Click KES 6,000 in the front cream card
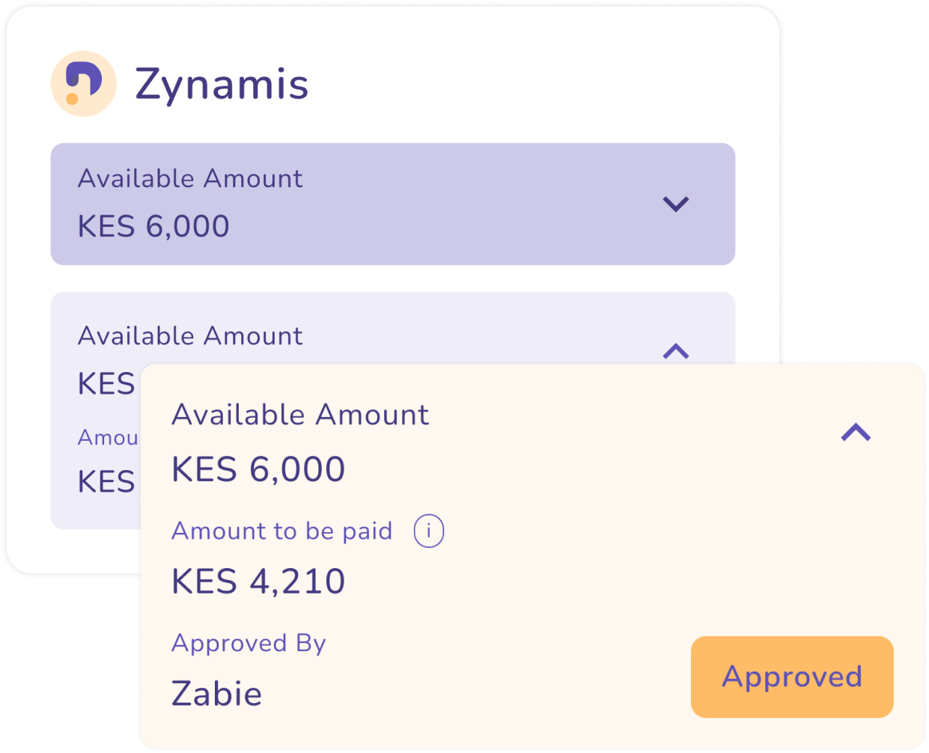 pyautogui.click(x=258, y=469)
